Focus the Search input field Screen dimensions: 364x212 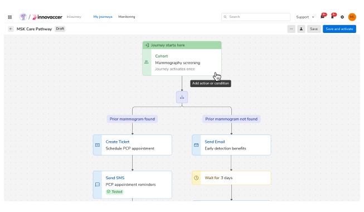(256, 17)
